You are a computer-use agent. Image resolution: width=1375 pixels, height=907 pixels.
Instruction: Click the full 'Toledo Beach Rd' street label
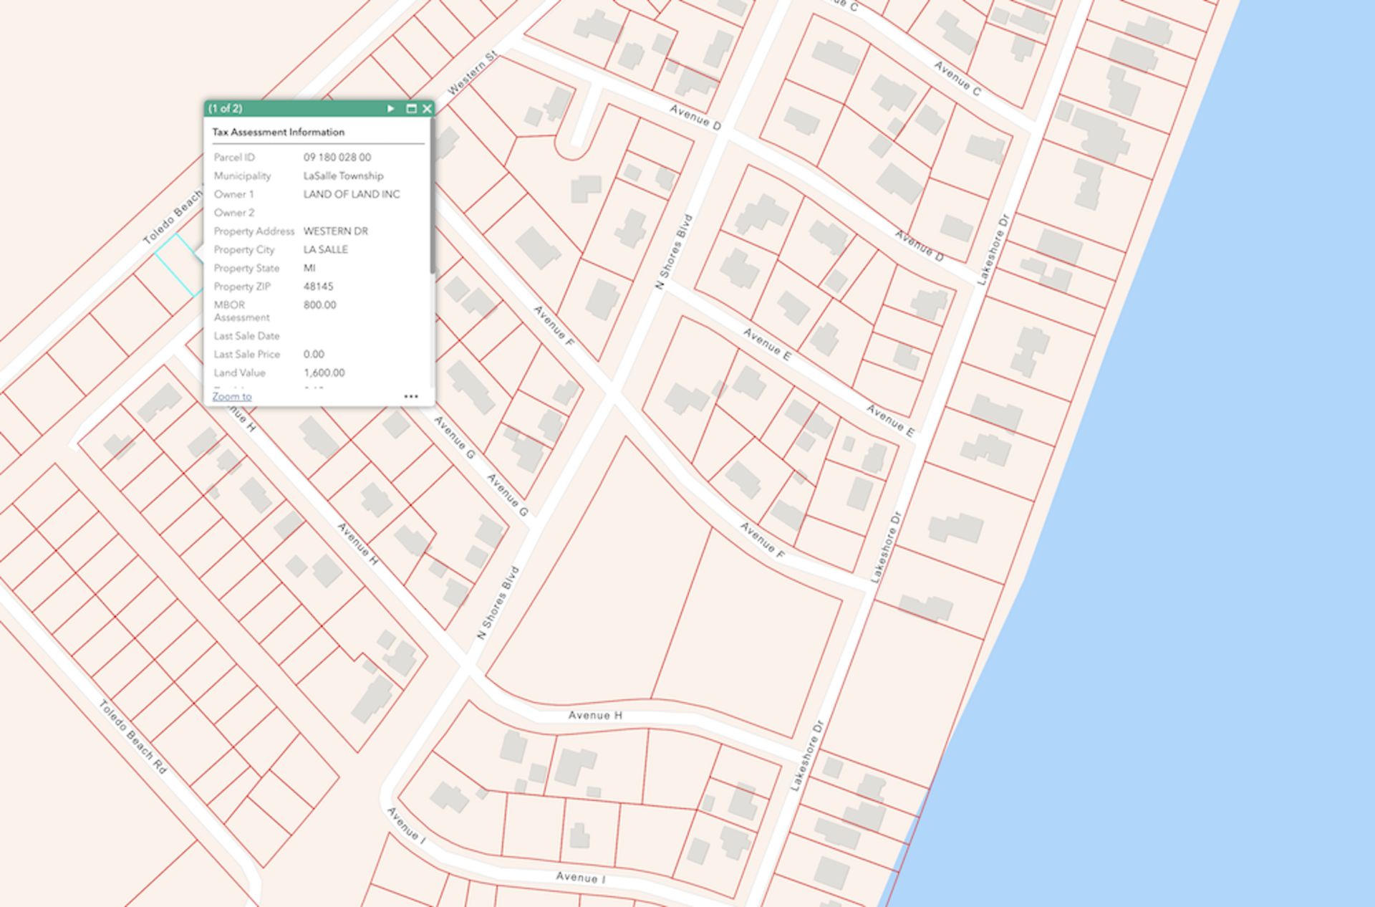coord(133,737)
